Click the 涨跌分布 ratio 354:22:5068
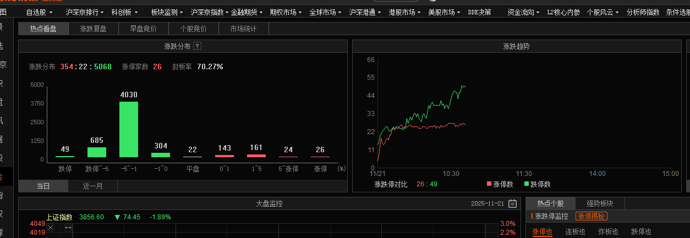The width and height of the screenshot is (690, 238). (x=86, y=67)
